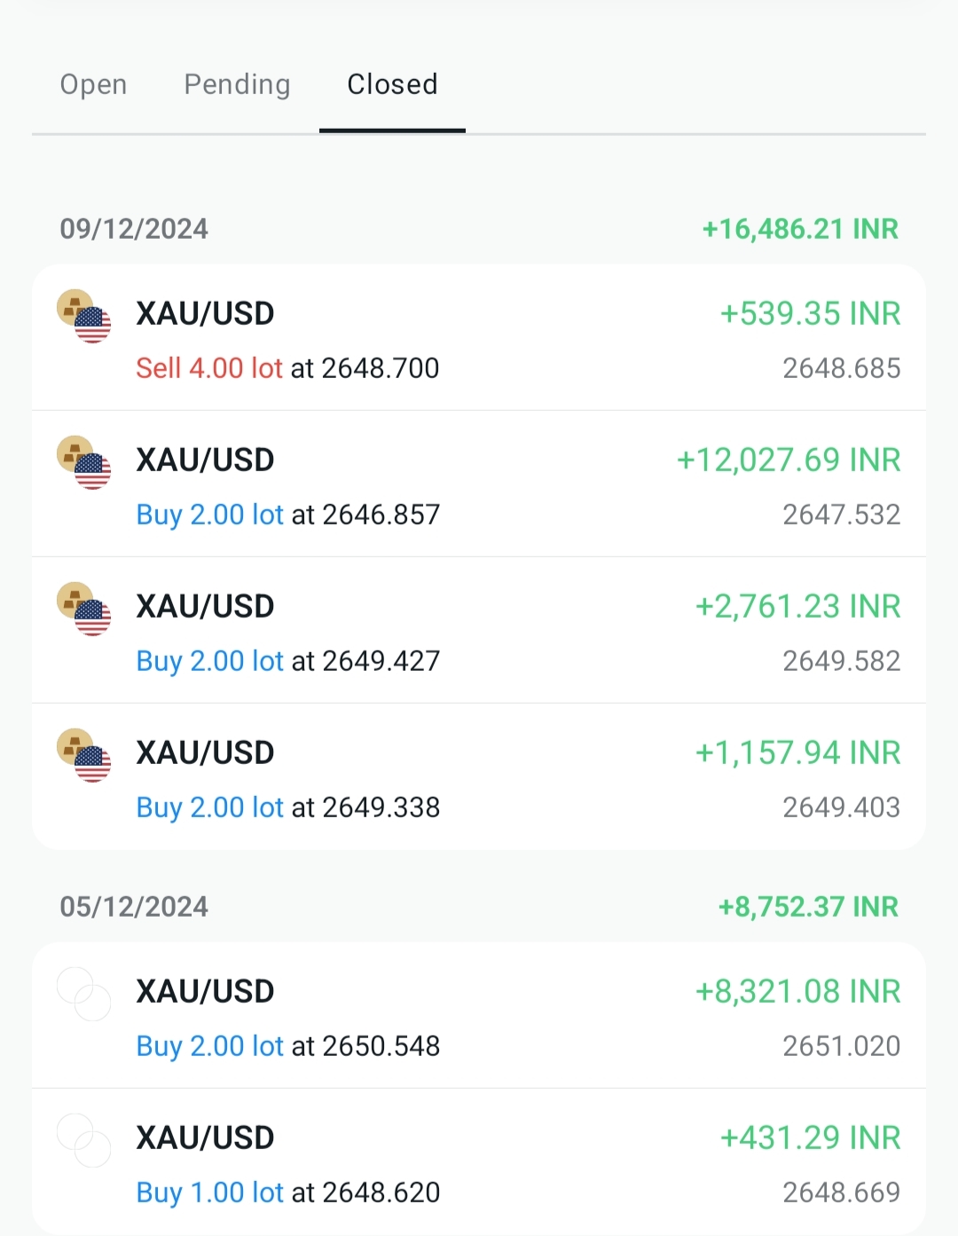Click the 05/12/2024 date header
This screenshot has height=1236, width=958.
pyautogui.click(x=134, y=907)
